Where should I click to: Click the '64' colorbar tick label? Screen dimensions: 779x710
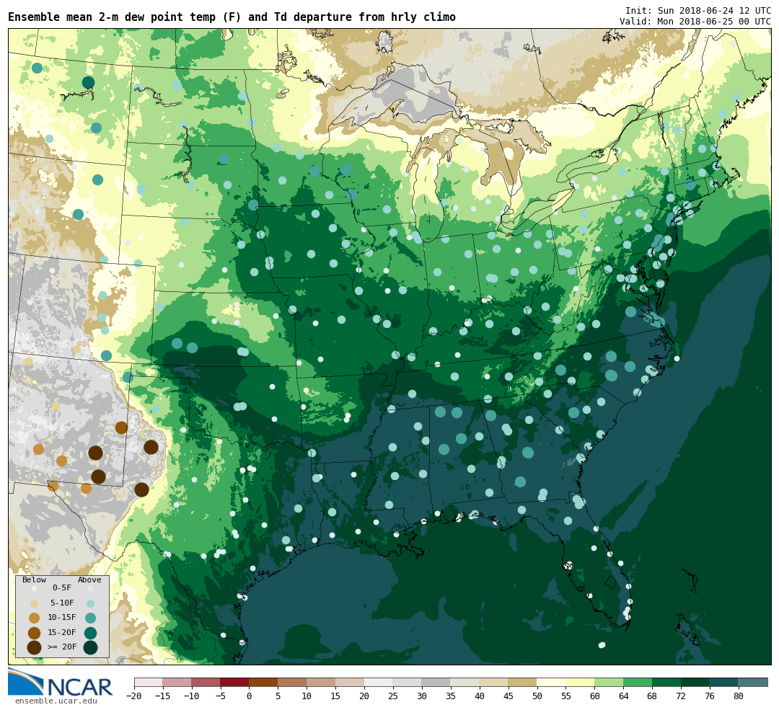click(x=623, y=696)
